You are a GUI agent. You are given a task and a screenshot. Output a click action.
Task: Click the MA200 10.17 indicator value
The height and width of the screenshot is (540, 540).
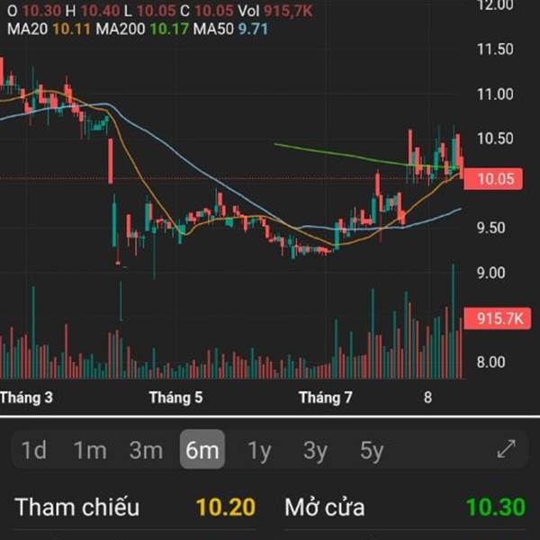pos(142,29)
